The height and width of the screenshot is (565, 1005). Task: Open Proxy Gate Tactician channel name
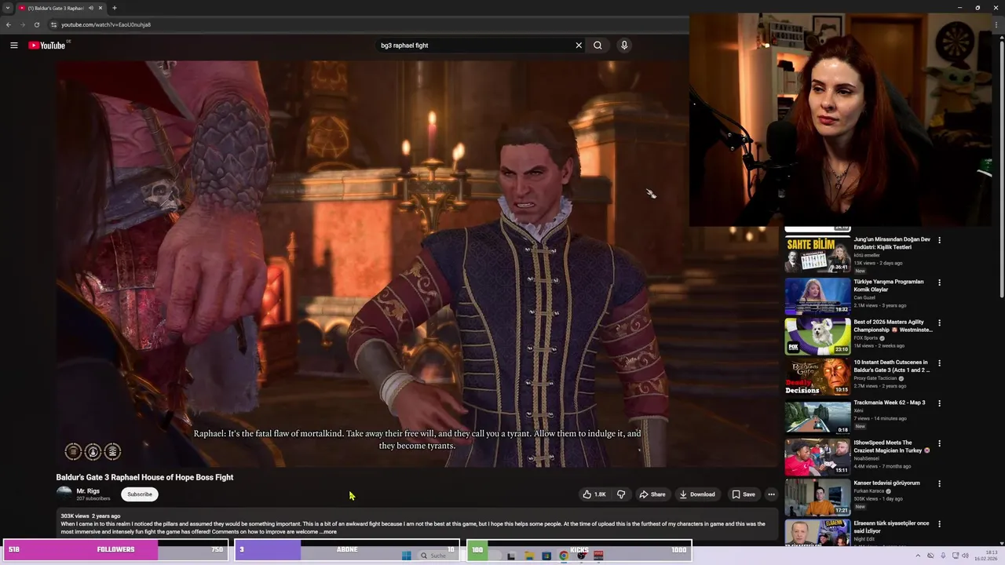coord(875,378)
